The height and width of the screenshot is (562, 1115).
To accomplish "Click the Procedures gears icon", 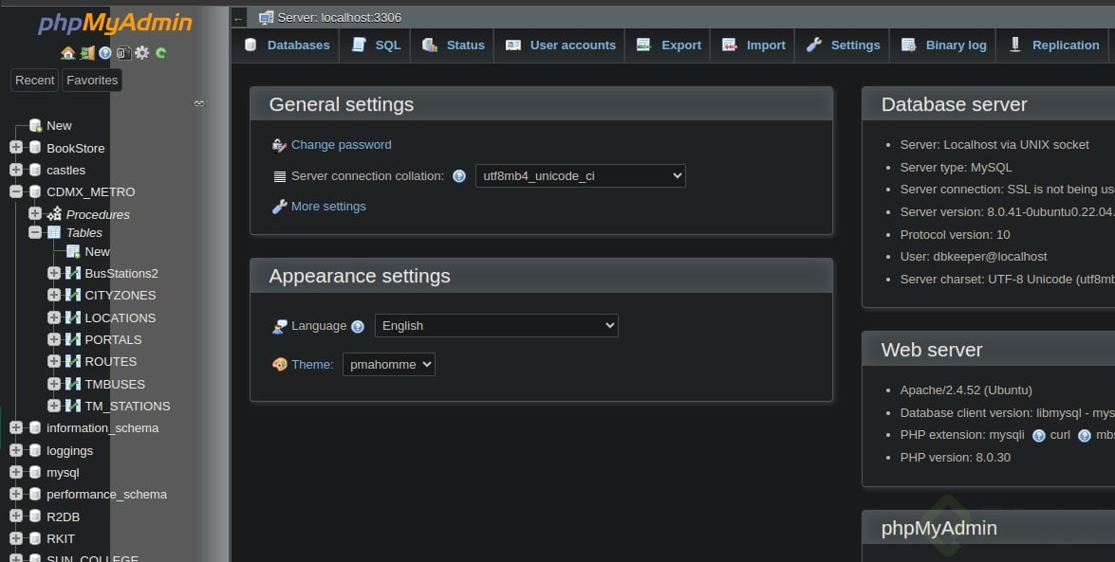I will 55,214.
